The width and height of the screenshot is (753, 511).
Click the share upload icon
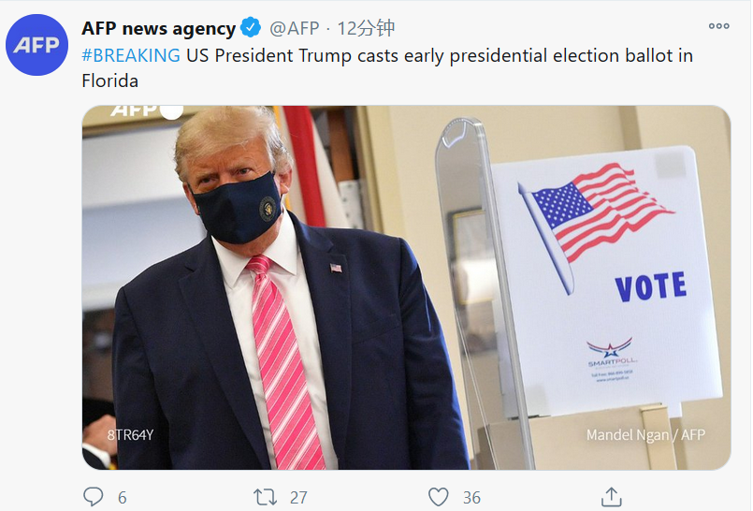tap(611, 496)
